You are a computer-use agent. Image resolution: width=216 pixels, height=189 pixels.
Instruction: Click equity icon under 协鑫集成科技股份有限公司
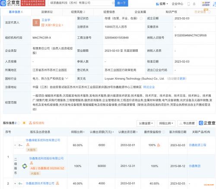pyautogui.click(x=31, y=163)
